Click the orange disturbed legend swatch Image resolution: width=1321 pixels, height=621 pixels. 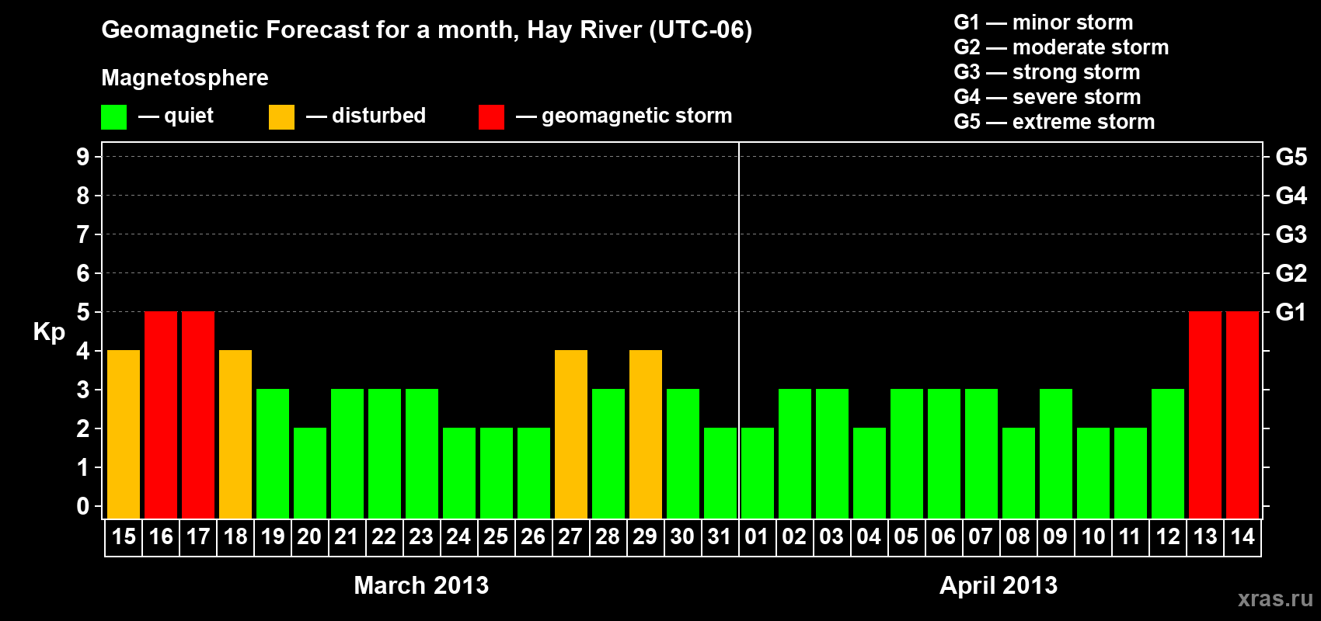(281, 117)
